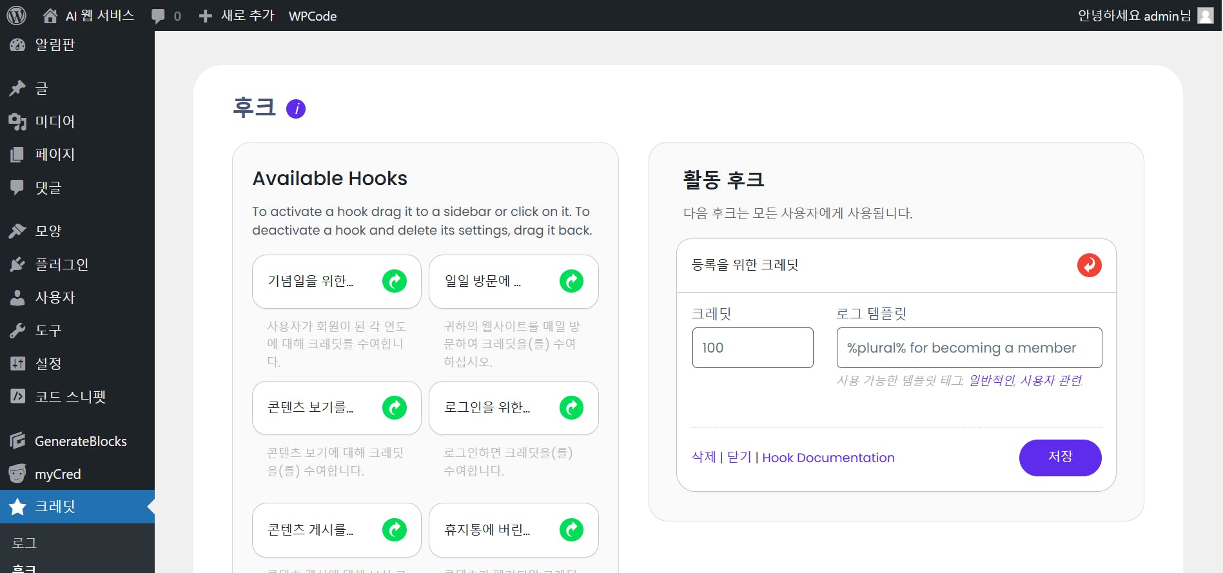Open the site home icon
This screenshot has height=573, width=1223.
click(50, 15)
